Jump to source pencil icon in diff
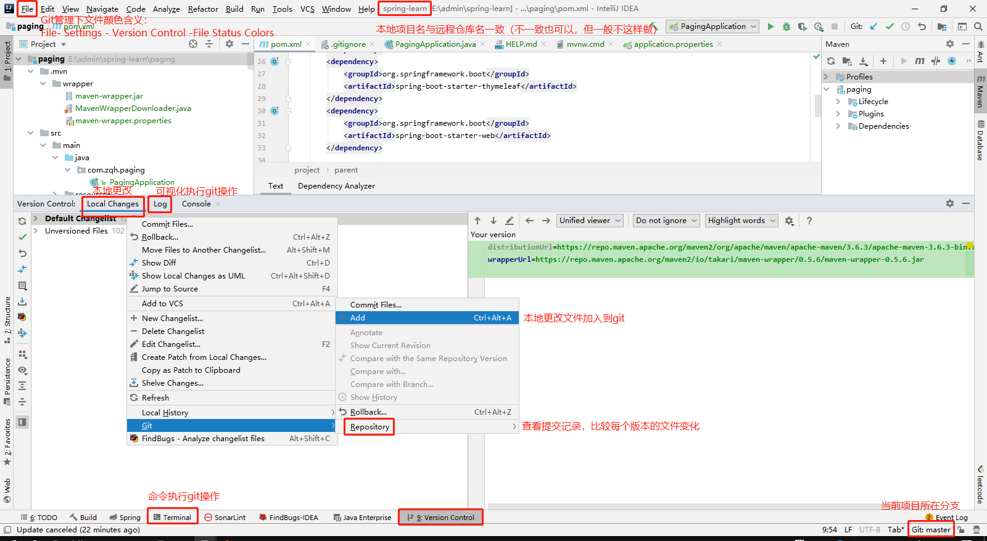This screenshot has width=987, height=541. pyautogui.click(x=510, y=221)
